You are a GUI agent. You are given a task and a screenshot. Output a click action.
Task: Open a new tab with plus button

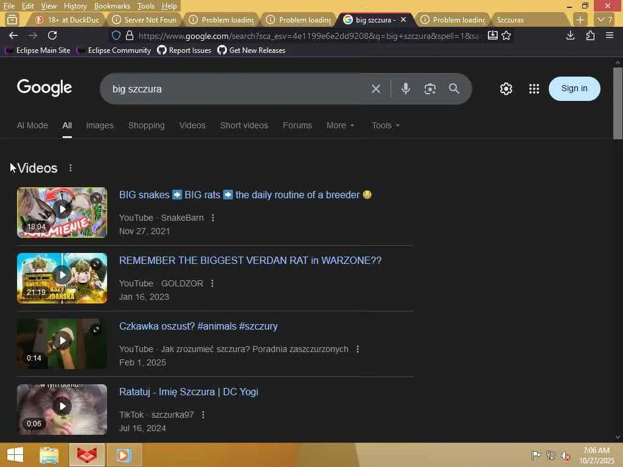pos(580,19)
